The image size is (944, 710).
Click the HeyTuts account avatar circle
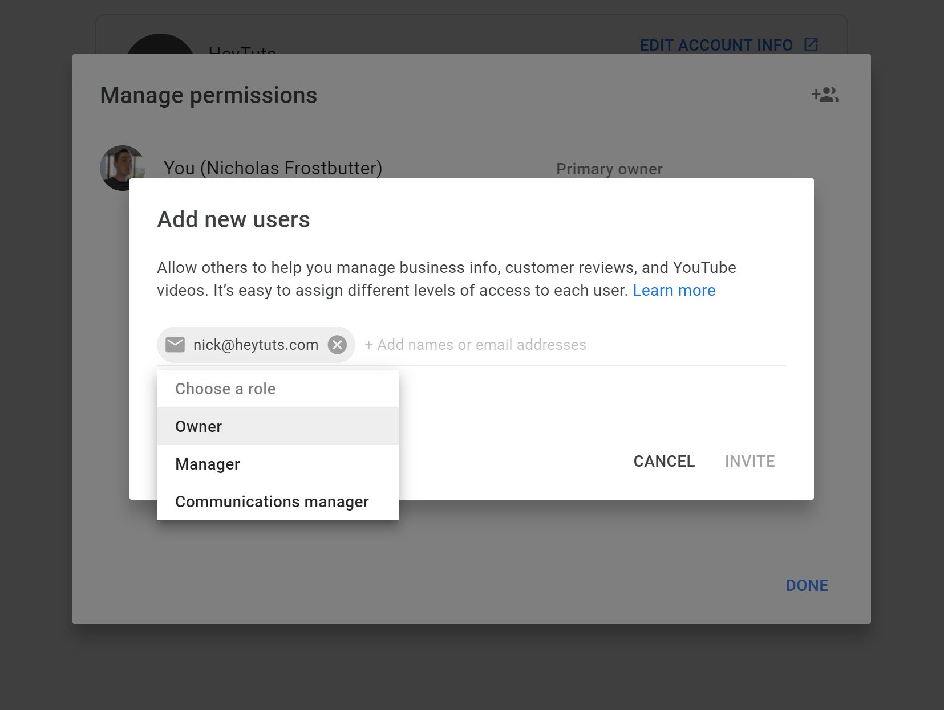click(160, 40)
